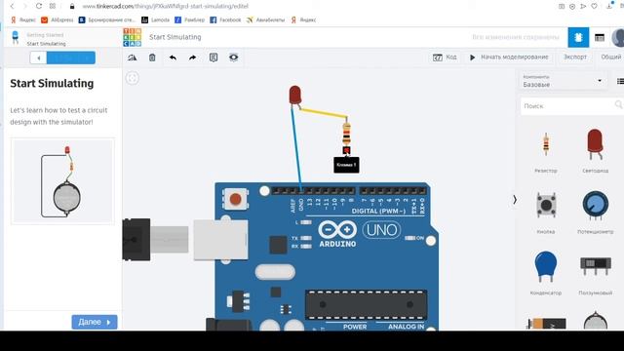Select the yellow wire
The height and width of the screenshot is (351, 624).
(323, 113)
